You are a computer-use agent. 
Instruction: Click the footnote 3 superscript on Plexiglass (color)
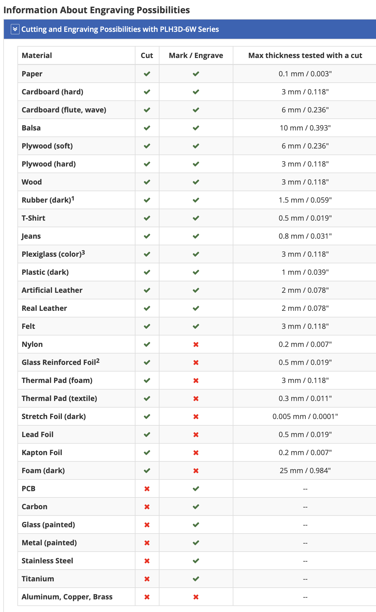click(83, 252)
